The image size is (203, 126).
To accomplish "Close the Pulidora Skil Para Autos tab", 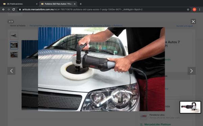I will coord(75,4).
